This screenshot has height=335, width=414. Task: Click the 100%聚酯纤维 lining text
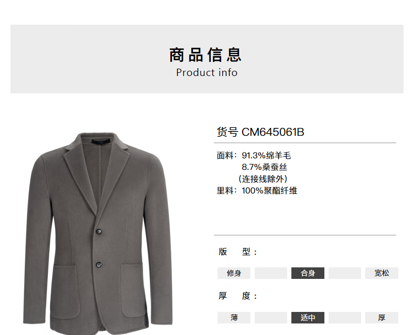tap(269, 190)
